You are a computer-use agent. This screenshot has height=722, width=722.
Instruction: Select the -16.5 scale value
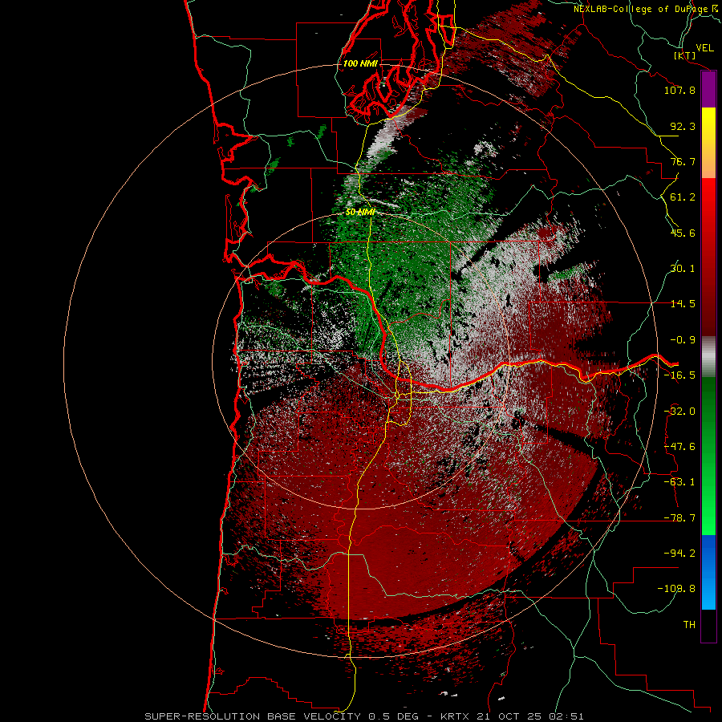(x=679, y=375)
